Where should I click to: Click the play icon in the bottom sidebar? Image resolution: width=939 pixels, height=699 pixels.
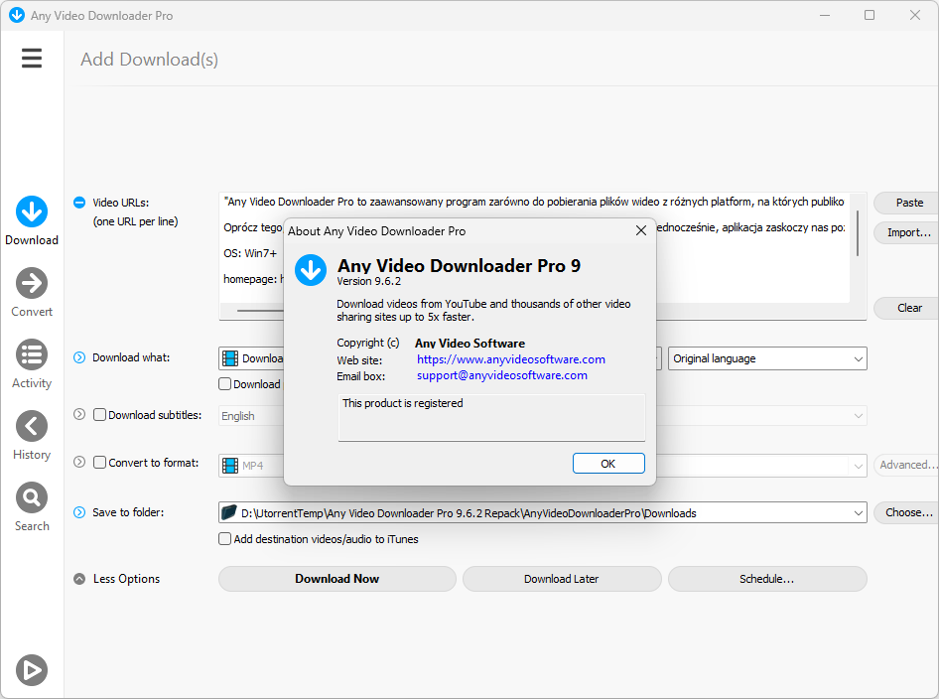[32, 669]
